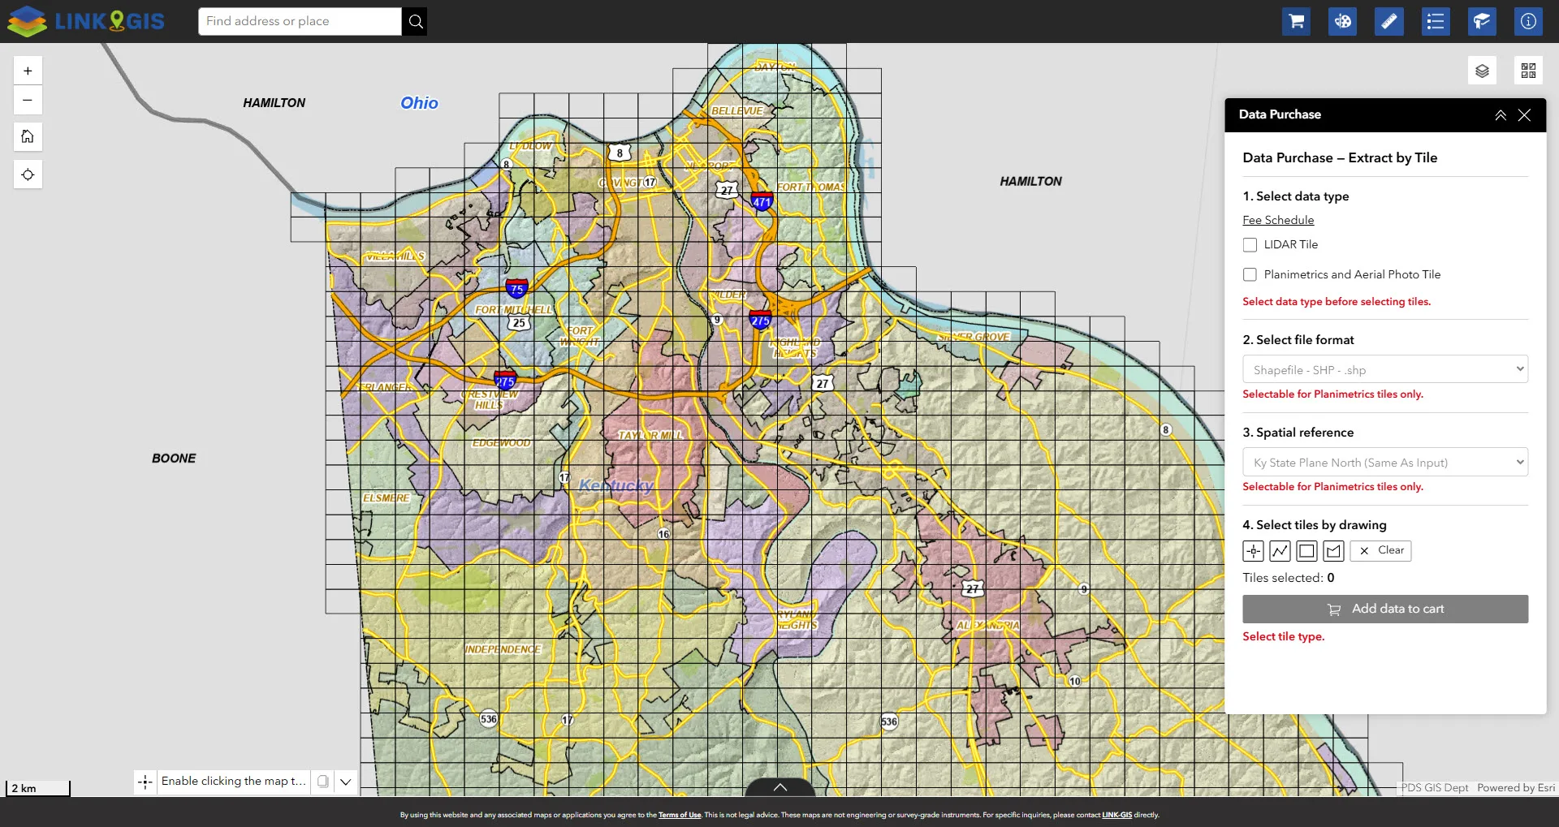The width and height of the screenshot is (1559, 827).
Task: Open the shopping cart tool
Action: click(1296, 21)
